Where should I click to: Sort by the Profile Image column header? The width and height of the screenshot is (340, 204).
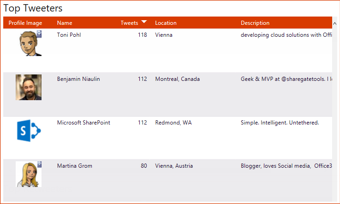coord(25,23)
